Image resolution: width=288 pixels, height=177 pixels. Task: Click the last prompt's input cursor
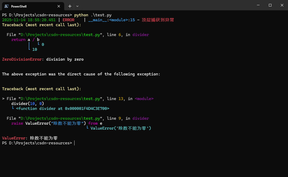[74, 143]
